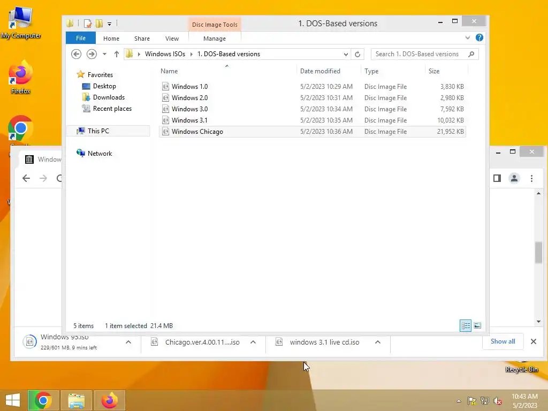
Task: Click Windows ISOs in the address path
Action: coord(165,54)
